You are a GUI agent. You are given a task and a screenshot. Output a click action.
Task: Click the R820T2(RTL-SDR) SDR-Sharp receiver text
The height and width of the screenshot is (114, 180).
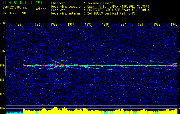pyautogui.click(x=118, y=10)
